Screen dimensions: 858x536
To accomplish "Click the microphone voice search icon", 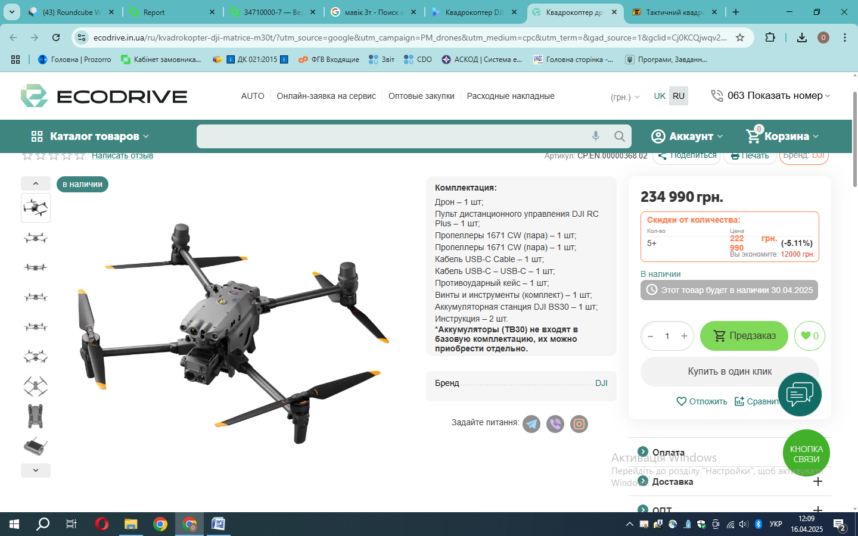I will click(x=595, y=136).
